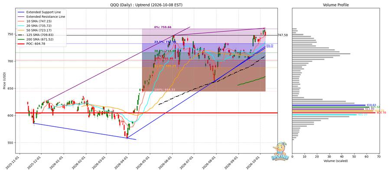Viewport: 390px width, 173px height.
Task: Click the green line sample beside 200 SMA legend
Action: (21, 39)
